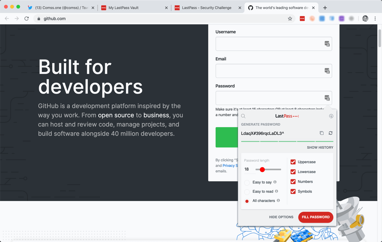This screenshot has height=242, width=382.
Task: Open the open source link
Action: click(116, 115)
